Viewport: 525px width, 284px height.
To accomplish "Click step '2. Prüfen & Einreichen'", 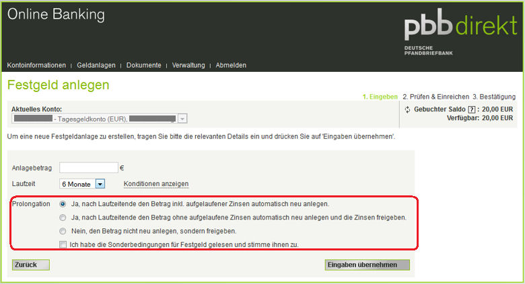I will pyautogui.click(x=436, y=97).
